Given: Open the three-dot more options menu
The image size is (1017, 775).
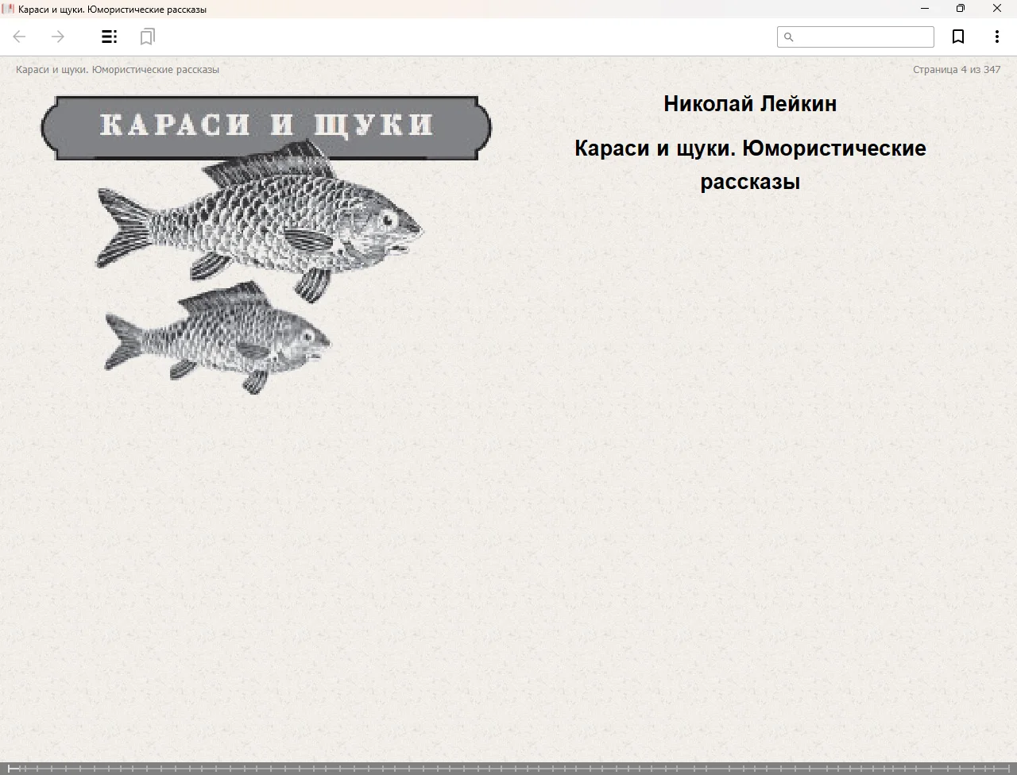Looking at the screenshot, I should click(x=996, y=37).
